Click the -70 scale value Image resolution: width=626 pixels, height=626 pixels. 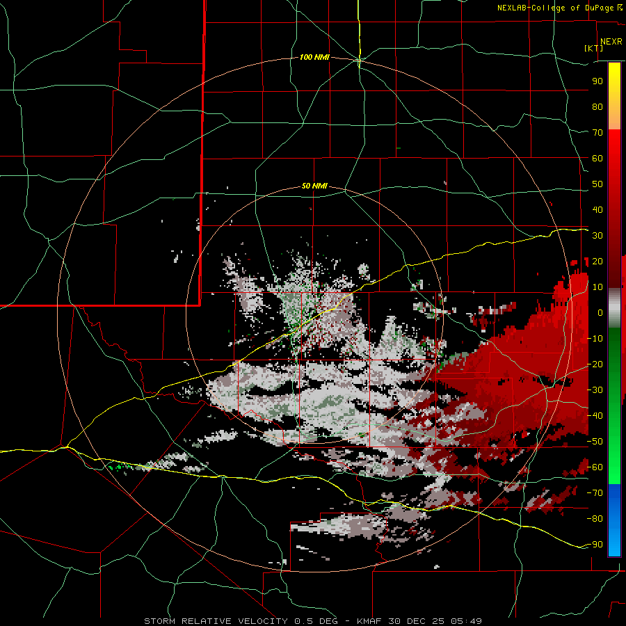pyautogui.click(x=595, y=493)
